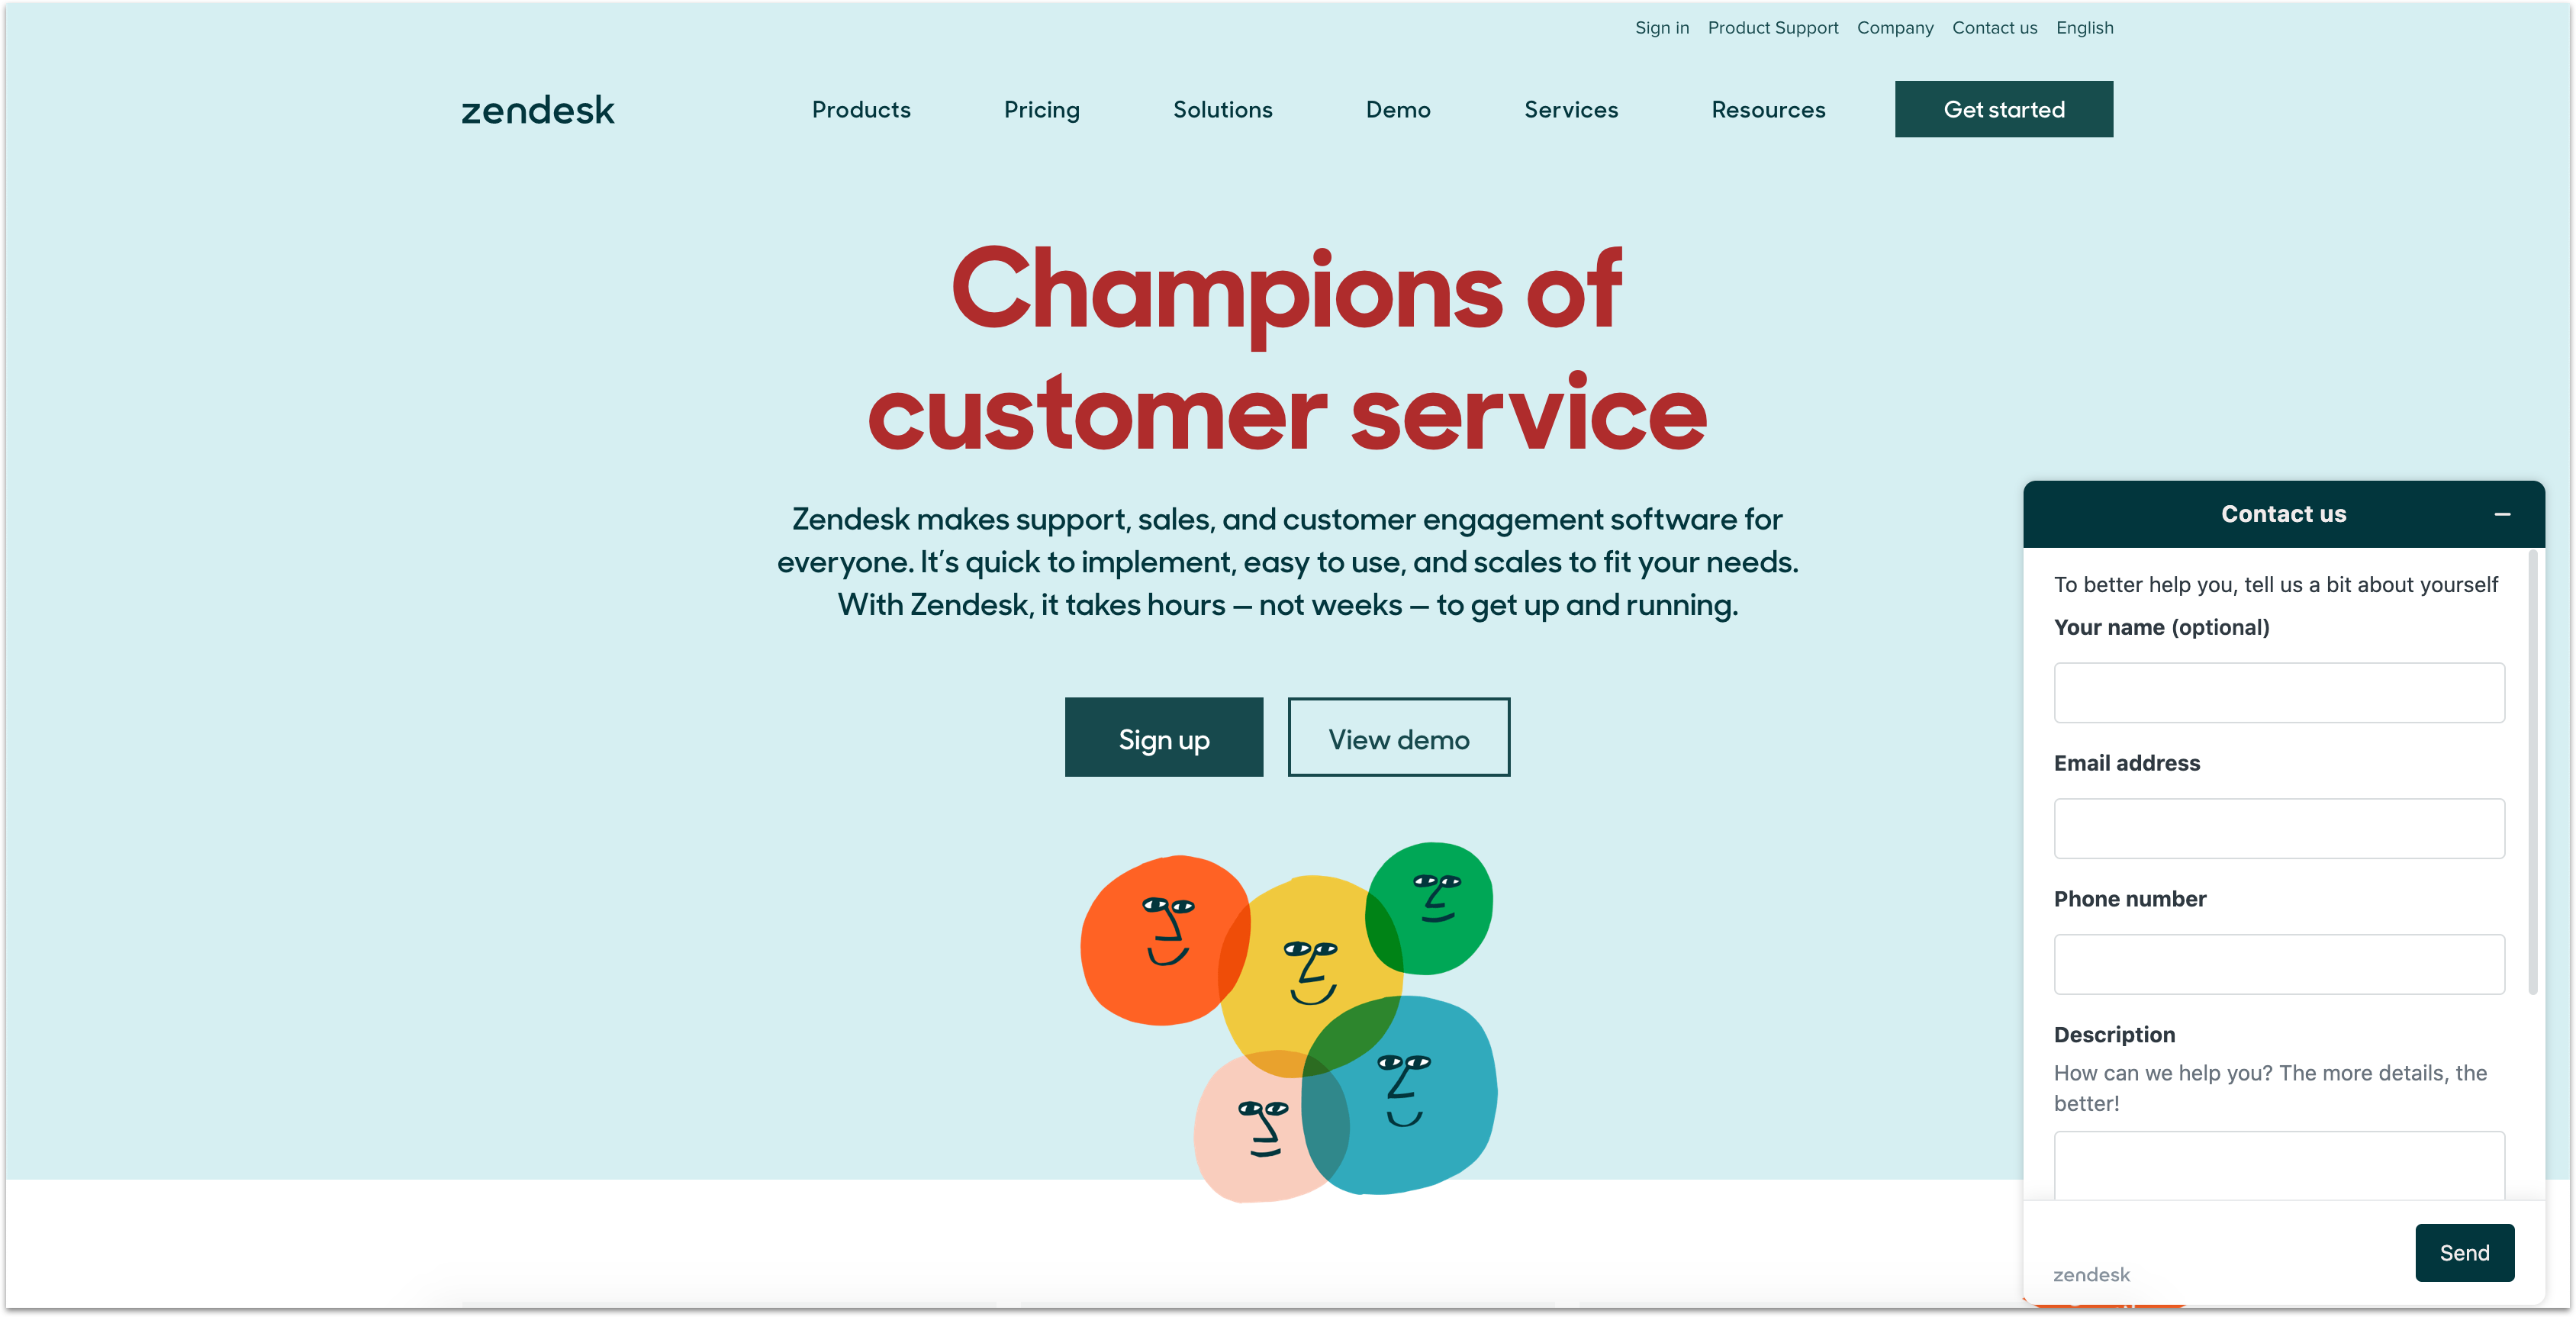The height and width of the screenshot is (1317, 2576).
Task: Select the Sign in menu item
Action: 1661,27
